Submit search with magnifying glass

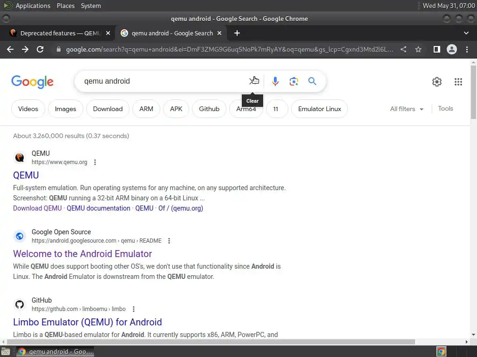click(x=312, y=81)
